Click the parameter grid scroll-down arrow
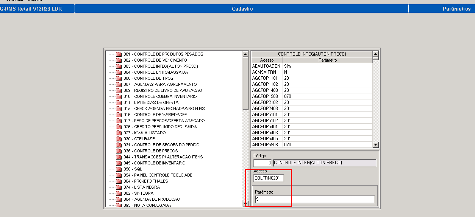 pos(375,145)
